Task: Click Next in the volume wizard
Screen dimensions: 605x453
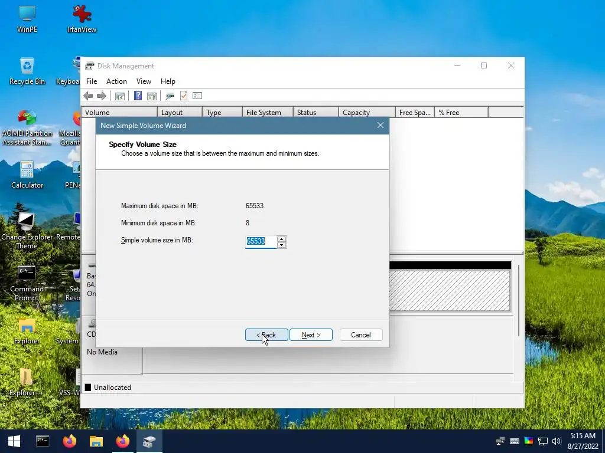Action: pos(311,335)
